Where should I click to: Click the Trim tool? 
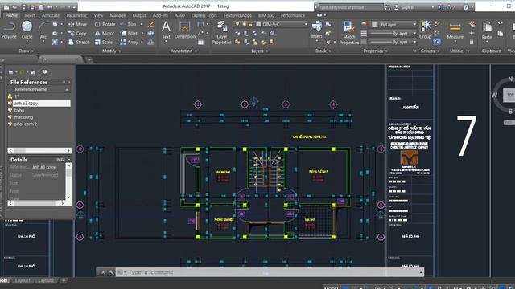coord(129,24)
